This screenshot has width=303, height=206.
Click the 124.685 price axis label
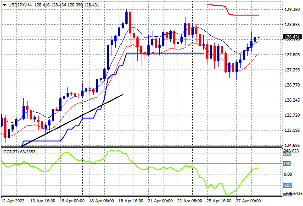(292, 145)
